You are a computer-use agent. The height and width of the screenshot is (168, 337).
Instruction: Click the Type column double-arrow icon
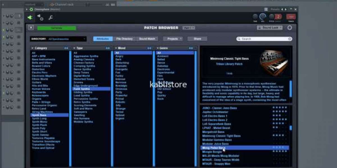click(108, 48)
